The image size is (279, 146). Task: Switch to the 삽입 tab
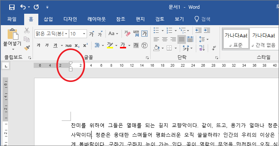[48, 19]
